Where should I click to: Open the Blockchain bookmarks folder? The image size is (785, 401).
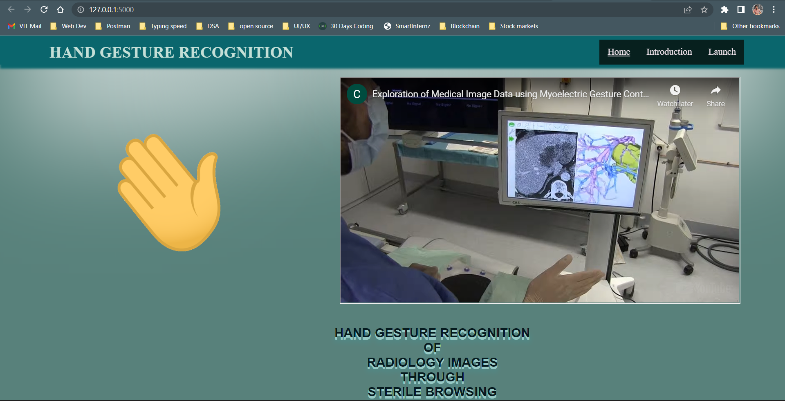(x=460, y=26)
